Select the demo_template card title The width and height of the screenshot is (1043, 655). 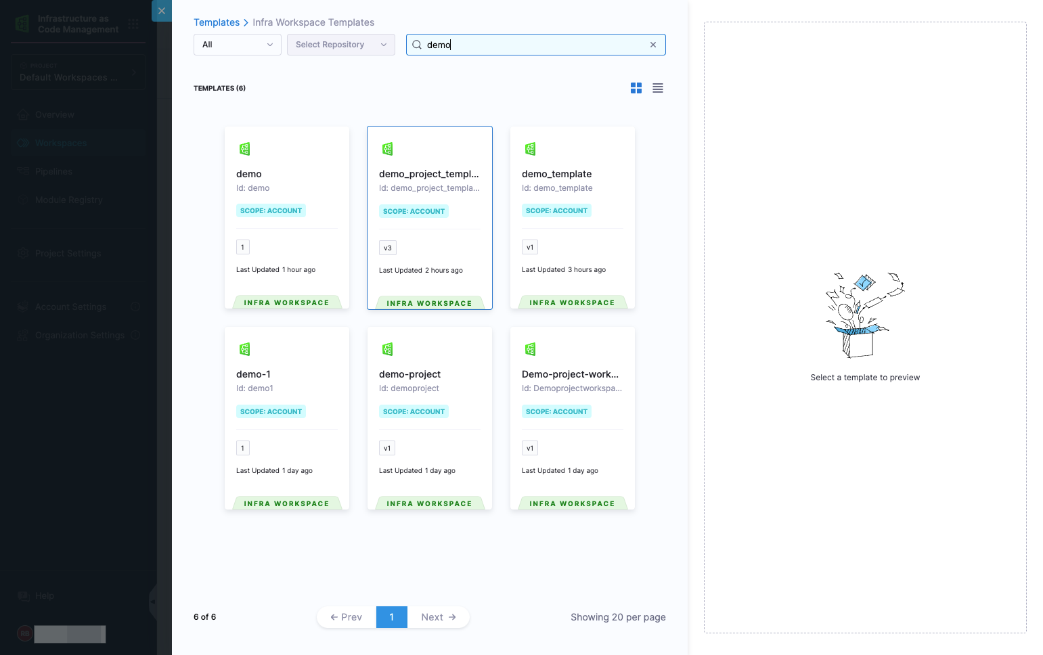pos(557,174)
